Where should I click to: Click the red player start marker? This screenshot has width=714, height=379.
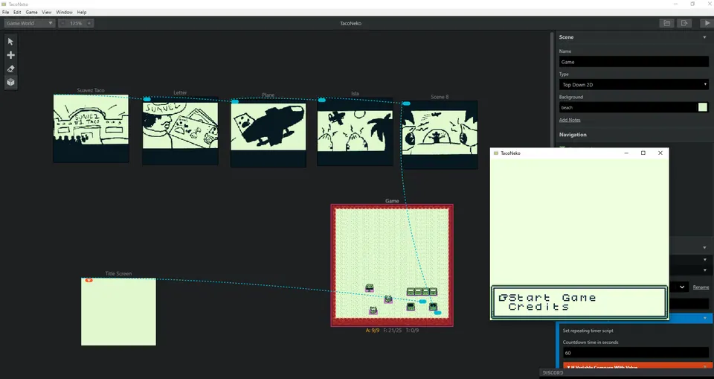tap(89, 280)
